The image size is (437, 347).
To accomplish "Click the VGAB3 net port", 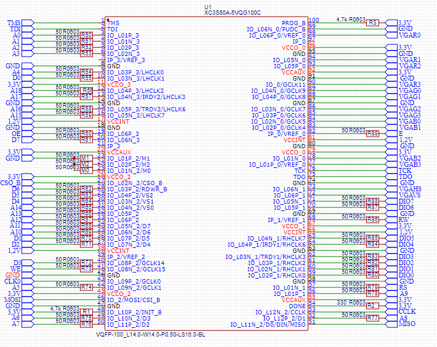I will click(391, 164).
